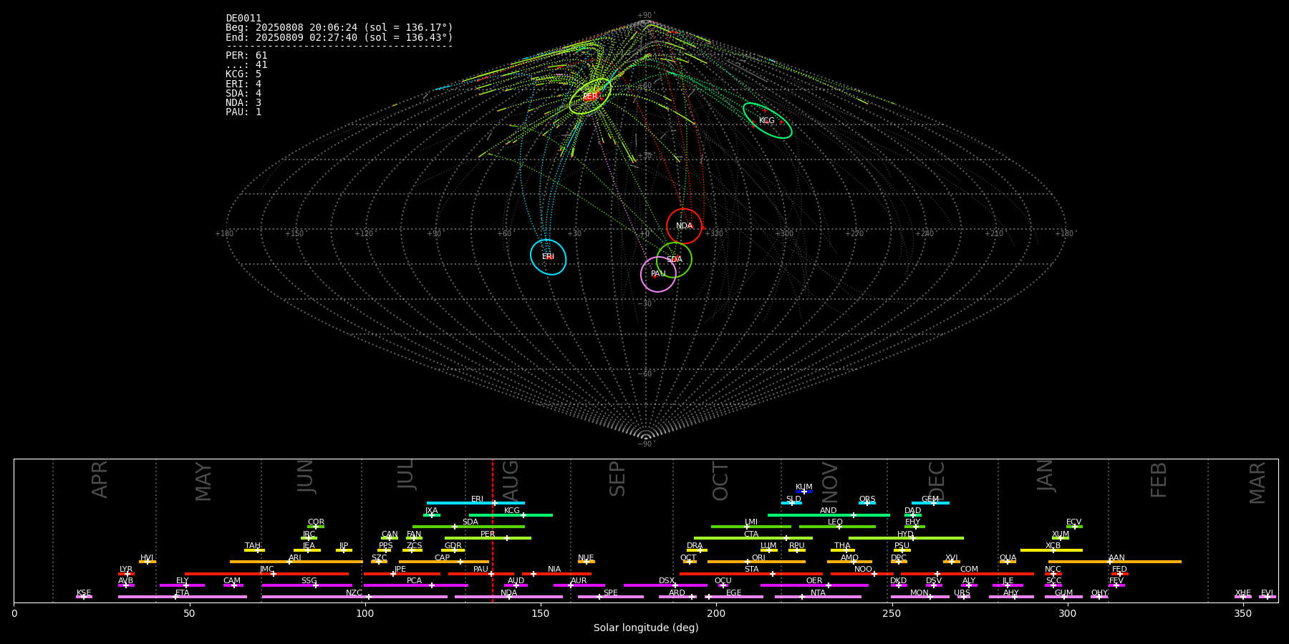Click the PAU activity bar in timeline
This screenshot has width=1289, height=644.
click(481, 574)
